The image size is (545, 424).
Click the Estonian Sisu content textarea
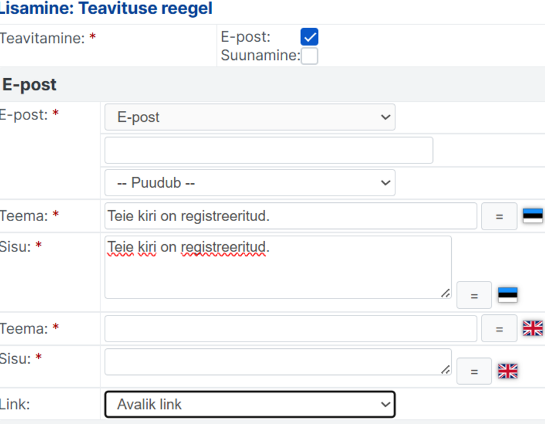click(278, 267)
